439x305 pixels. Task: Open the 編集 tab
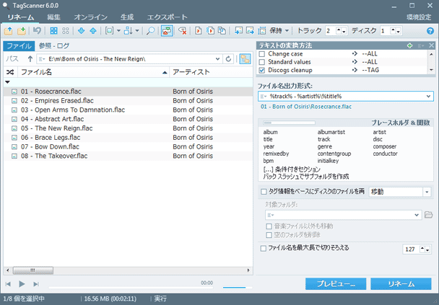53,17
